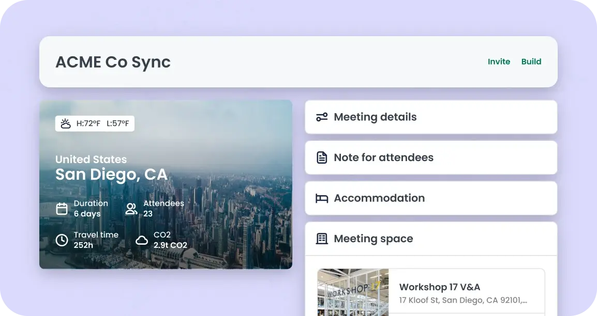This screenshot has width=597, height=316.
Task: Click the San Diego, CA destination title
Action: pos(111,175)
